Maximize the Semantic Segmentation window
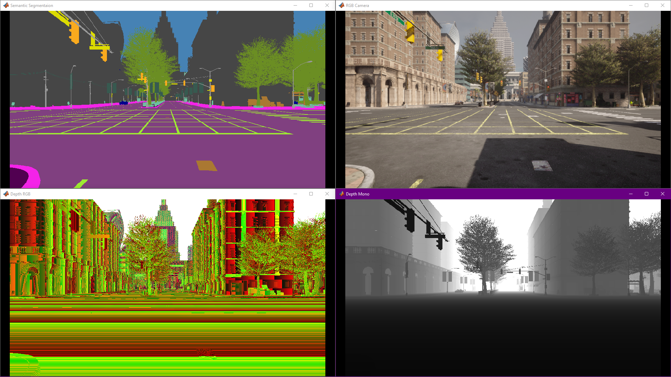The image size is (671, 377). coord(311,5)
